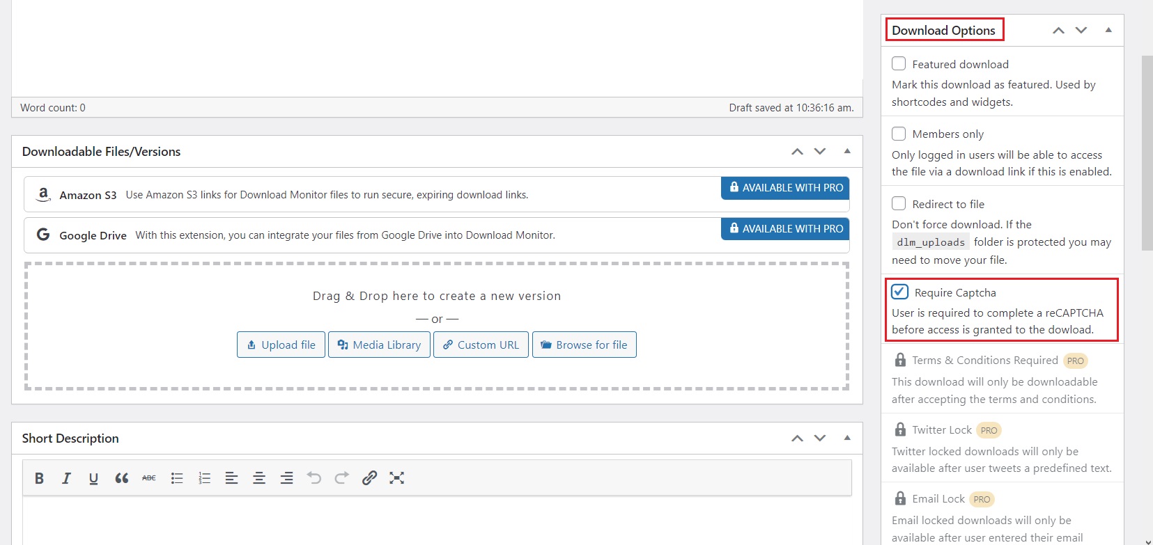Click lock icon beside Twitter Lock
This screenshot has height=545, width=1153.
tap(900, 429)
